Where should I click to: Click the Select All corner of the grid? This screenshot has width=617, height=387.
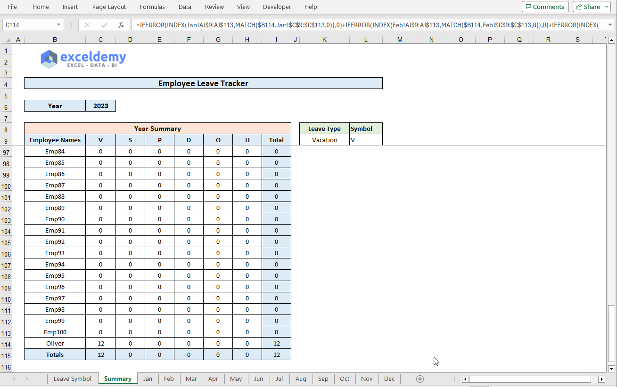point(6,40)
